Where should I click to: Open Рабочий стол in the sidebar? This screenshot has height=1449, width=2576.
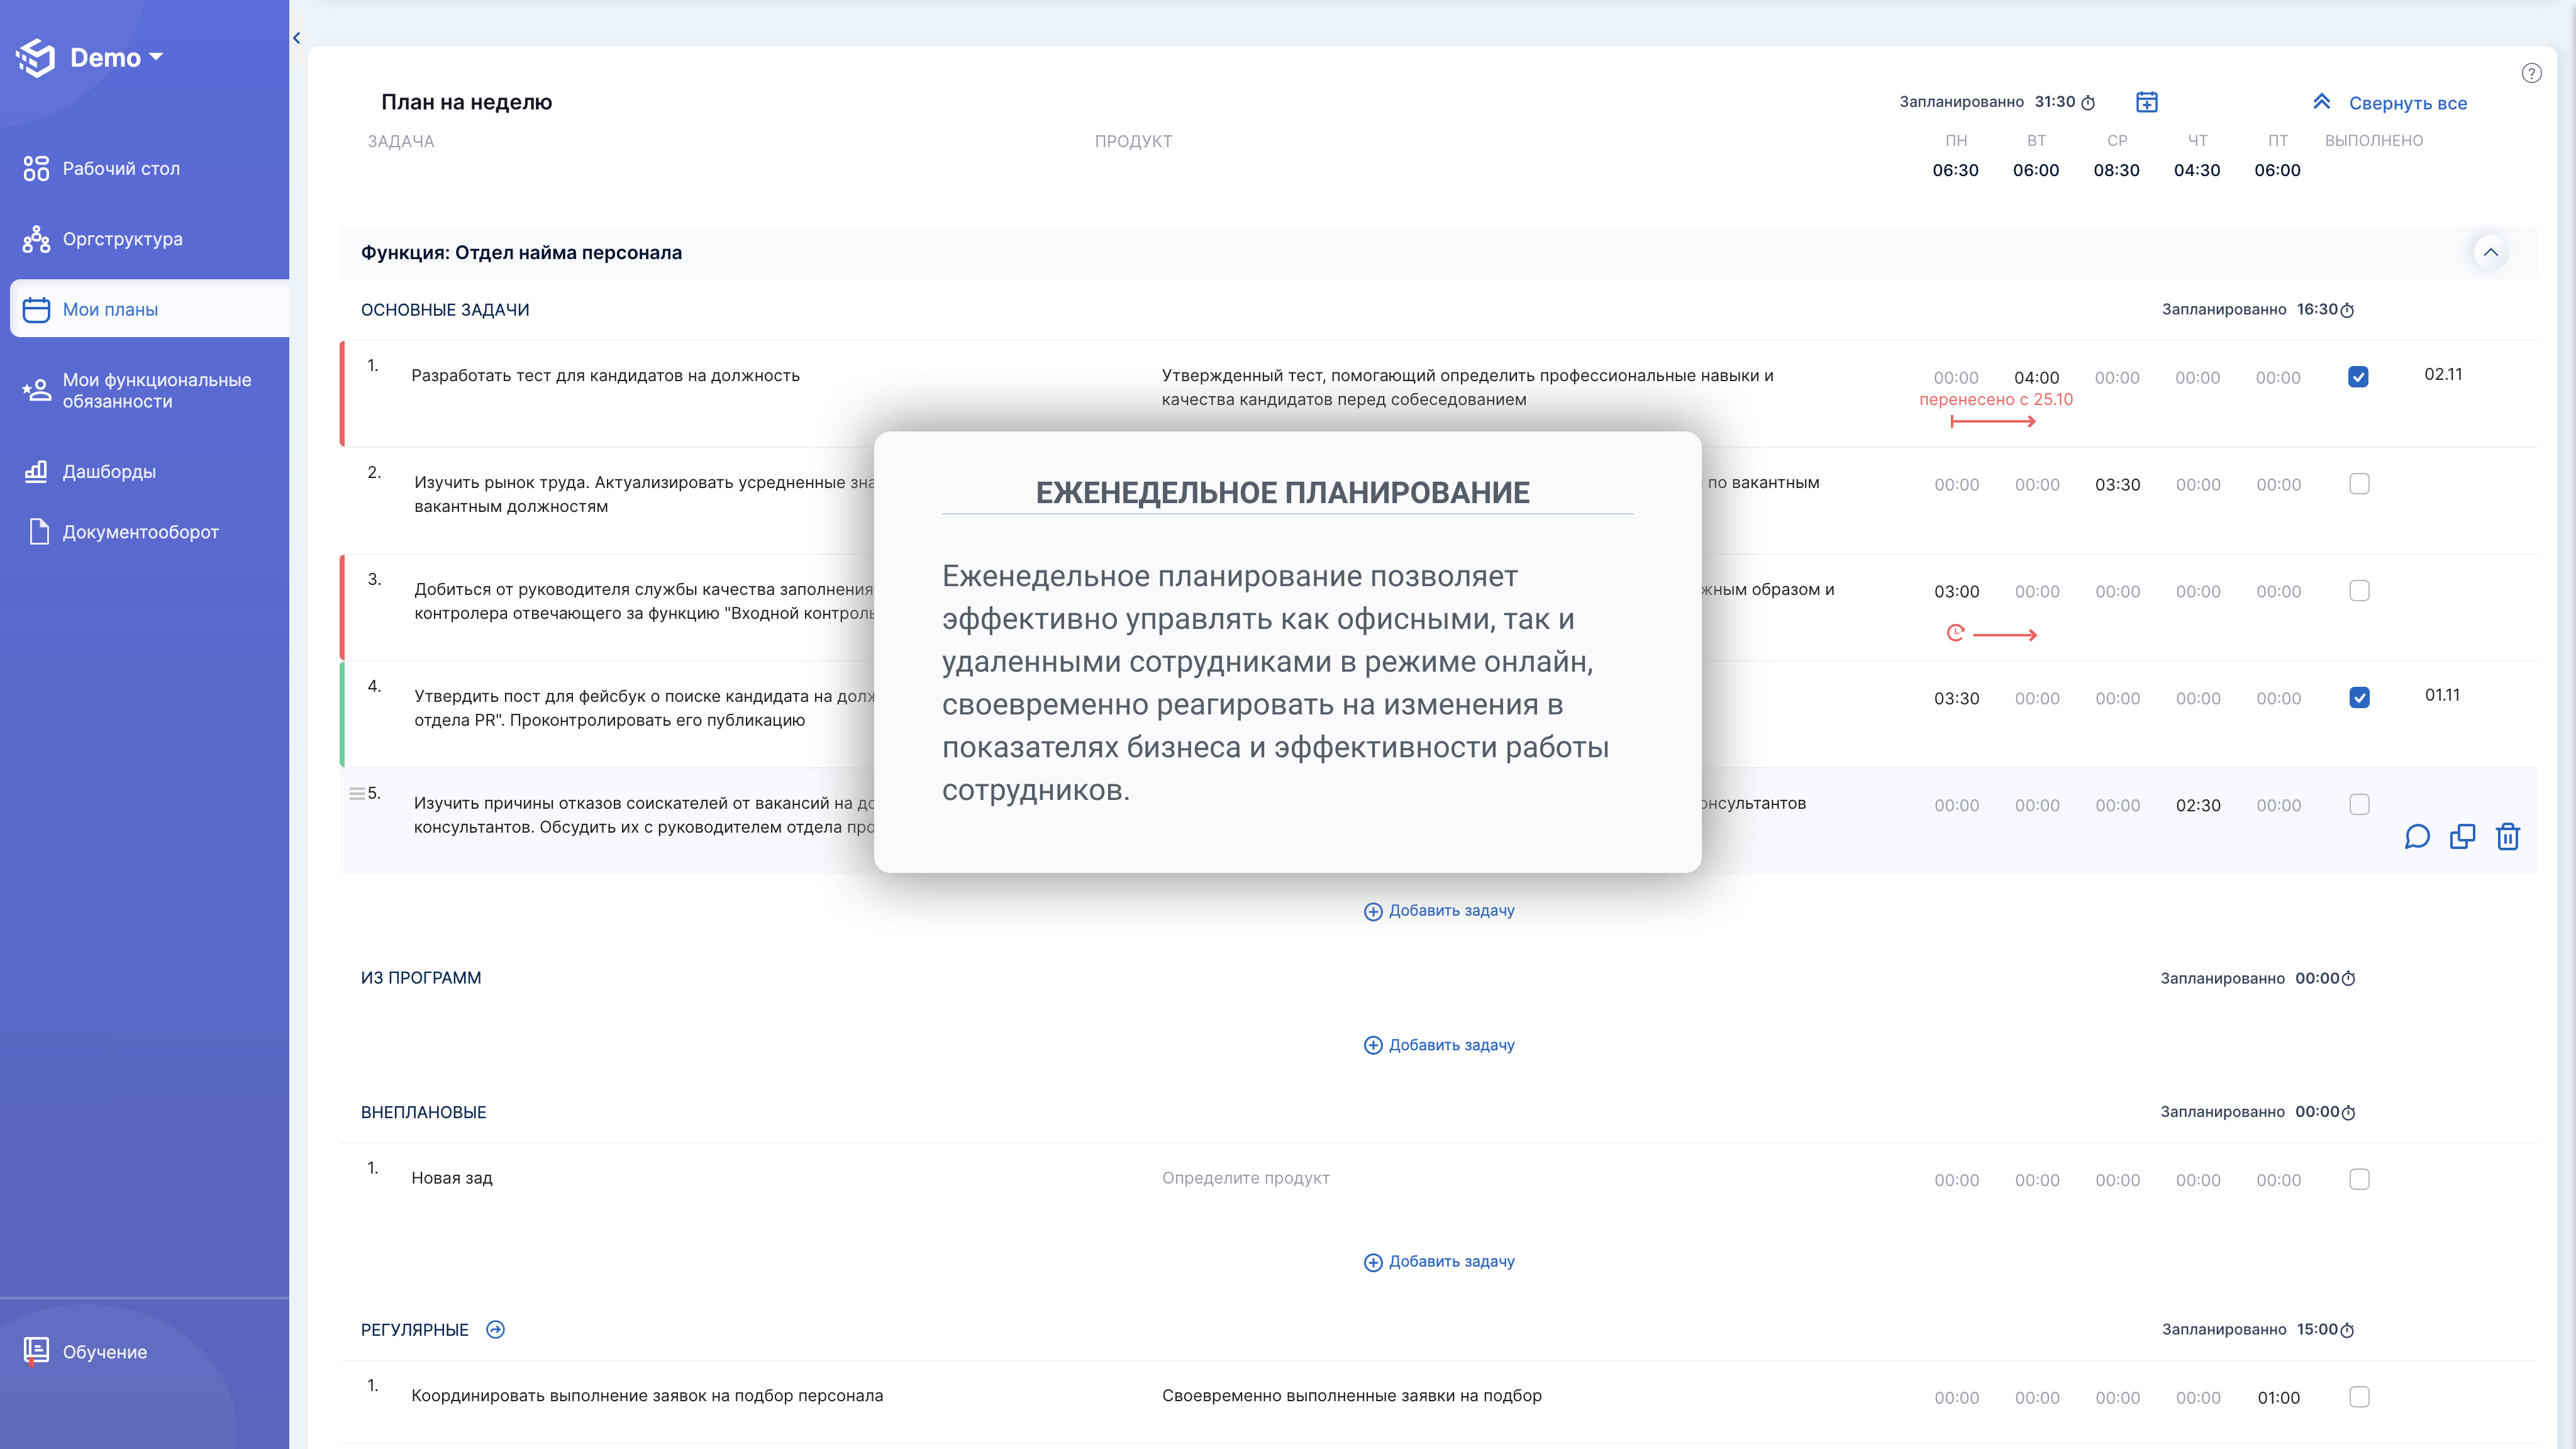[121, 168]
